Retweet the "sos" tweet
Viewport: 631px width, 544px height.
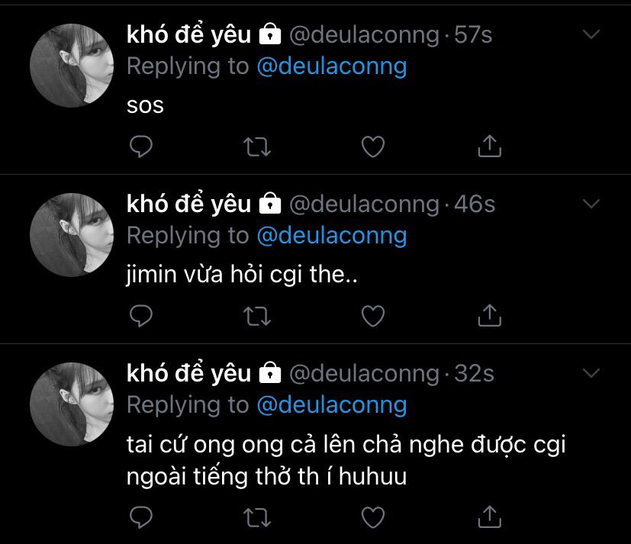pos(257,146)
